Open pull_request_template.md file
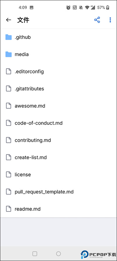 pos(58,192)
